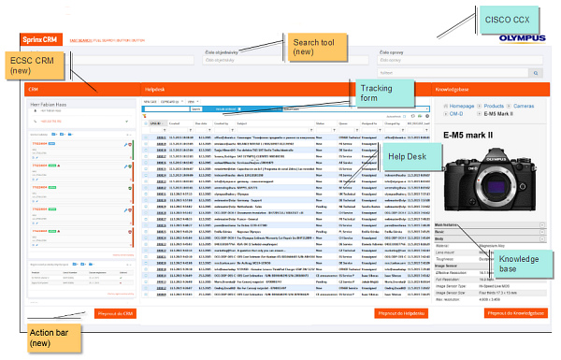Click the Created column filter funnel icon

tap(191, 130)
